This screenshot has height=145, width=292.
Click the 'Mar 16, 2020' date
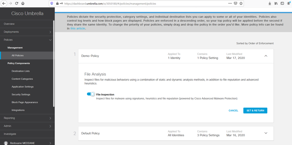[236, 135]
